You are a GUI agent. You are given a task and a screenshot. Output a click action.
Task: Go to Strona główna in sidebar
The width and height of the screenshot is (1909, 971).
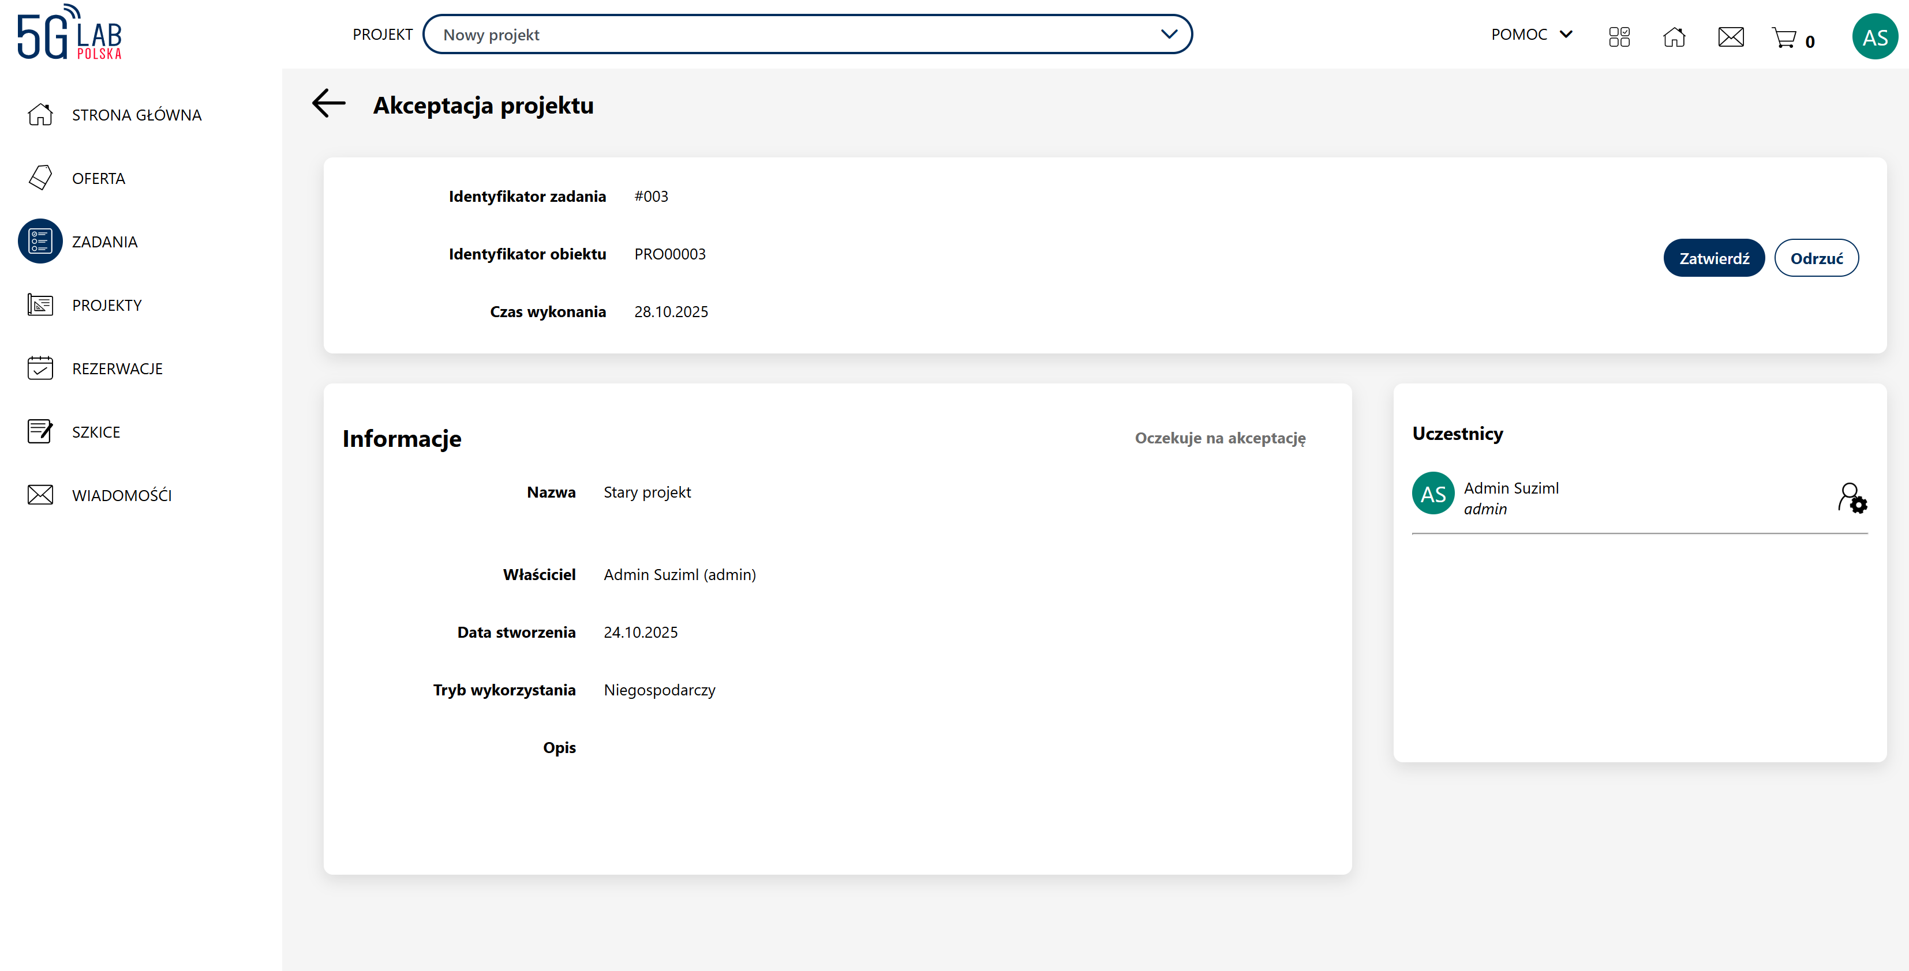(136, 115)
